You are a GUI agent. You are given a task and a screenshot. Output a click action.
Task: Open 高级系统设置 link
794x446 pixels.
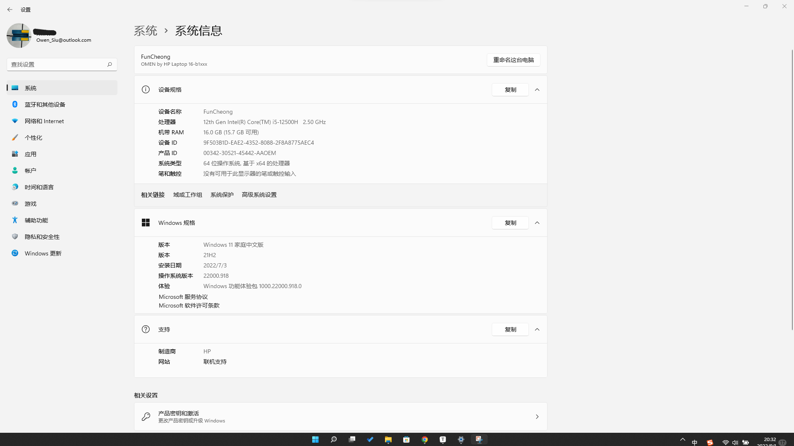tap(259, 195)
